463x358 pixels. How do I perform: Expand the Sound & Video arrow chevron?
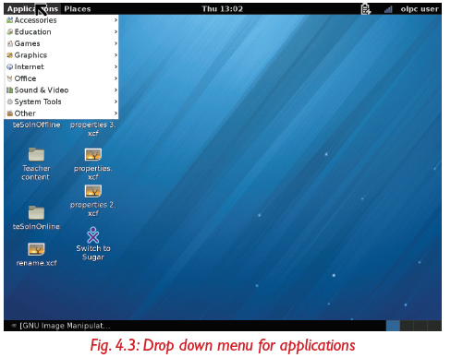point(116,90)
